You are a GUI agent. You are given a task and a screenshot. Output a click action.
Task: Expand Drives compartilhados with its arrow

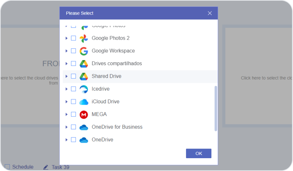click(66, 64)
